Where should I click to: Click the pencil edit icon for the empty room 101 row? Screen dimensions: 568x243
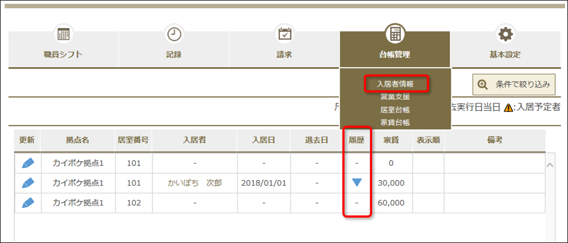(28, 163)
